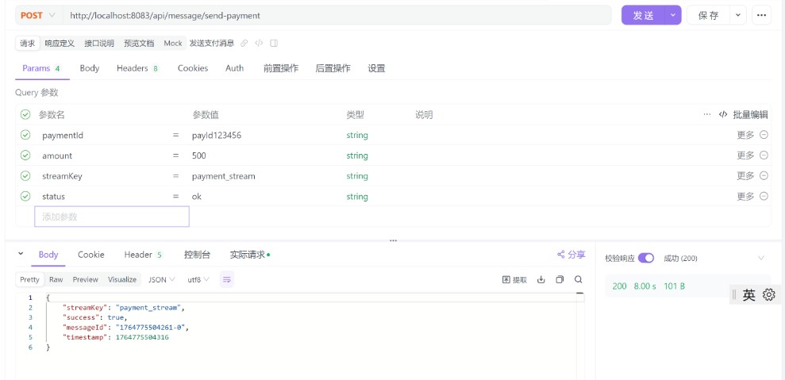
Task: Remove the amount parameter row
Action: pos(764,155)
